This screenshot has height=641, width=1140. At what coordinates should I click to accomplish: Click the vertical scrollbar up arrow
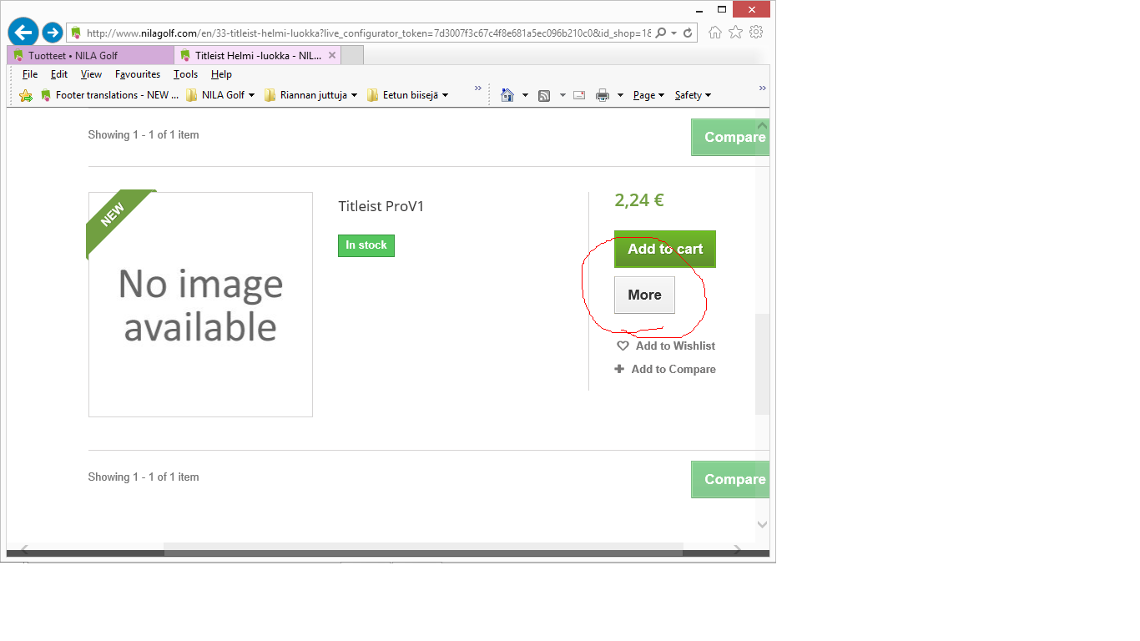tap(762, 127)
